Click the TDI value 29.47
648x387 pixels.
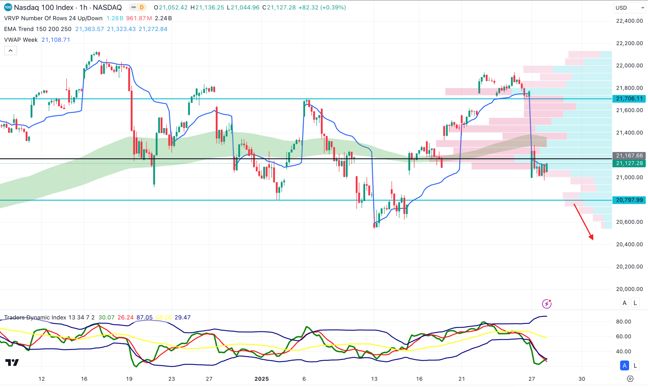(183, 317)
